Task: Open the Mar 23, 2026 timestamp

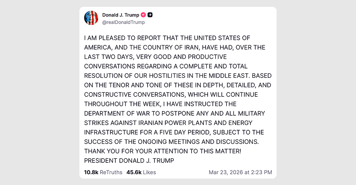Action: pyautogui.click(x=240, y=172)
